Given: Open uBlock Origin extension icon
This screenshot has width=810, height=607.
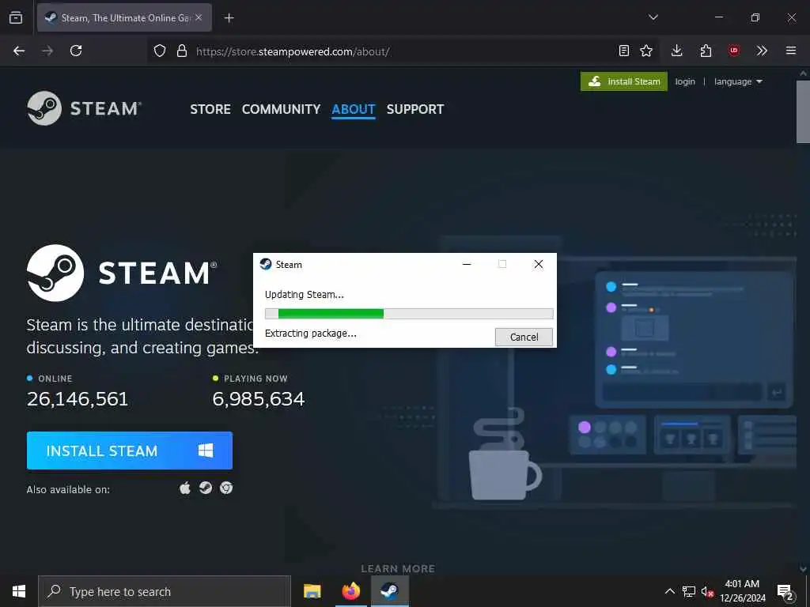Looking at the screenshot, I should point(733,51).
